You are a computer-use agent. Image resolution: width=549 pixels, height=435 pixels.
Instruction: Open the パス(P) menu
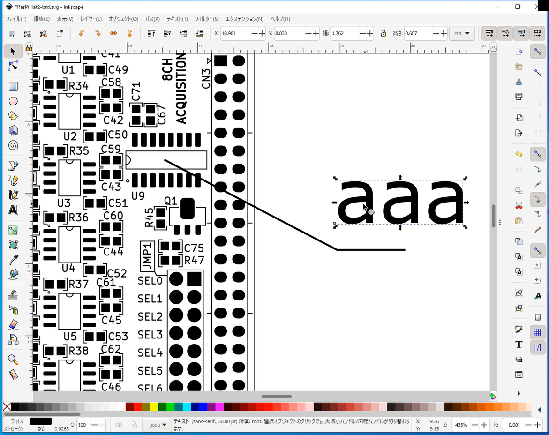(x=152, y=19)
